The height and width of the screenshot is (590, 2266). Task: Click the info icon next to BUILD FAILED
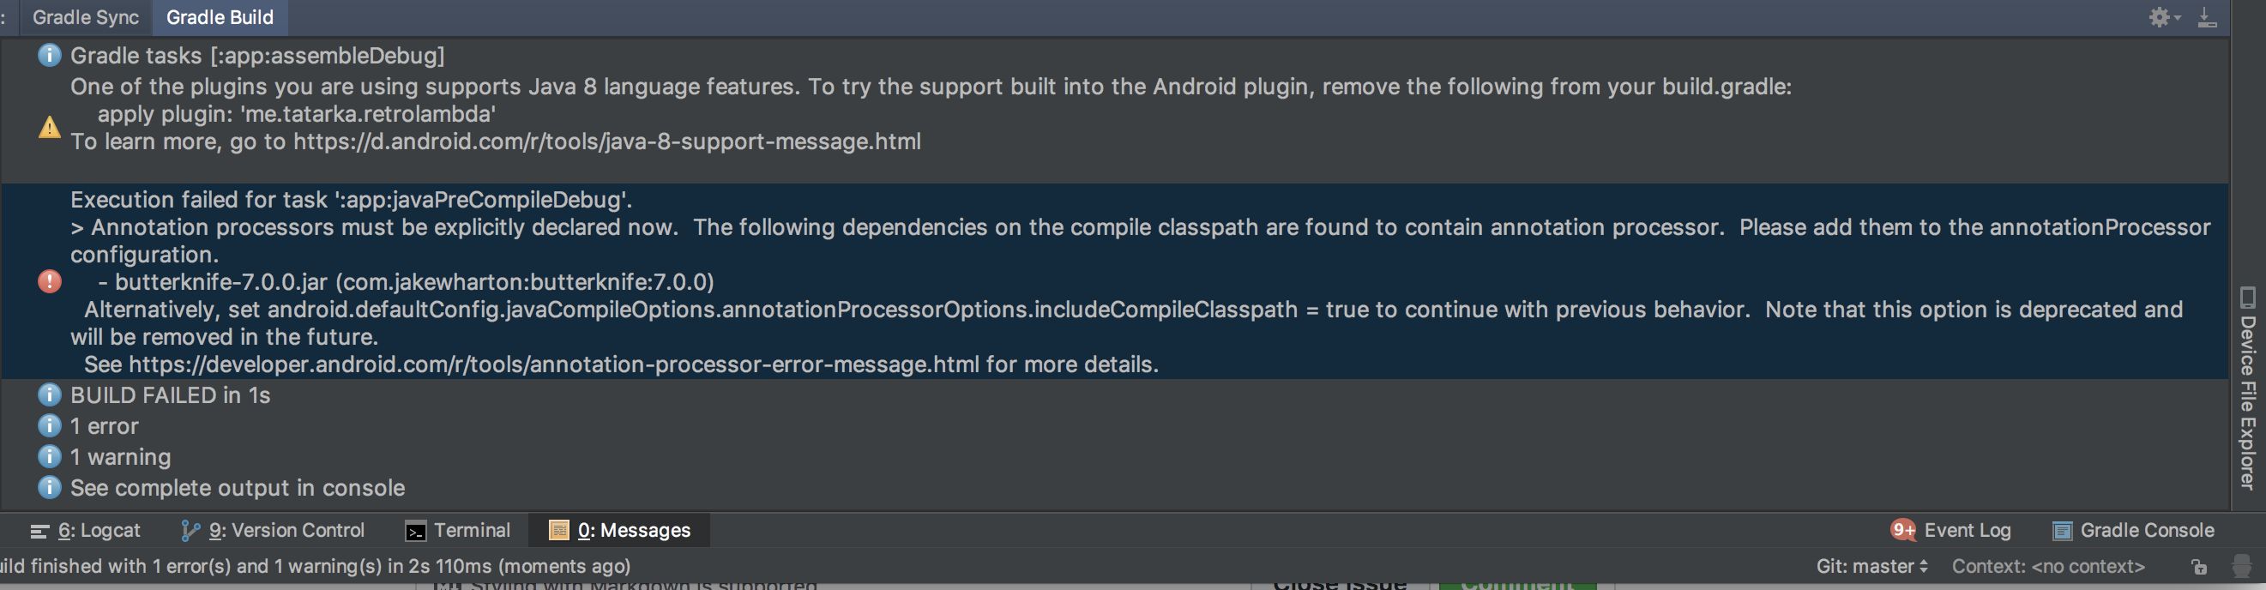tap(50, 394)
